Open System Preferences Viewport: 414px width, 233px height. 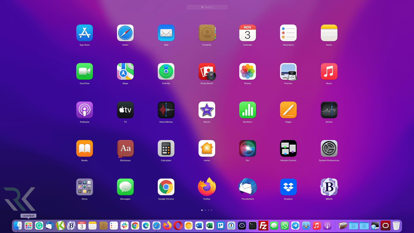tap(329, 148)
